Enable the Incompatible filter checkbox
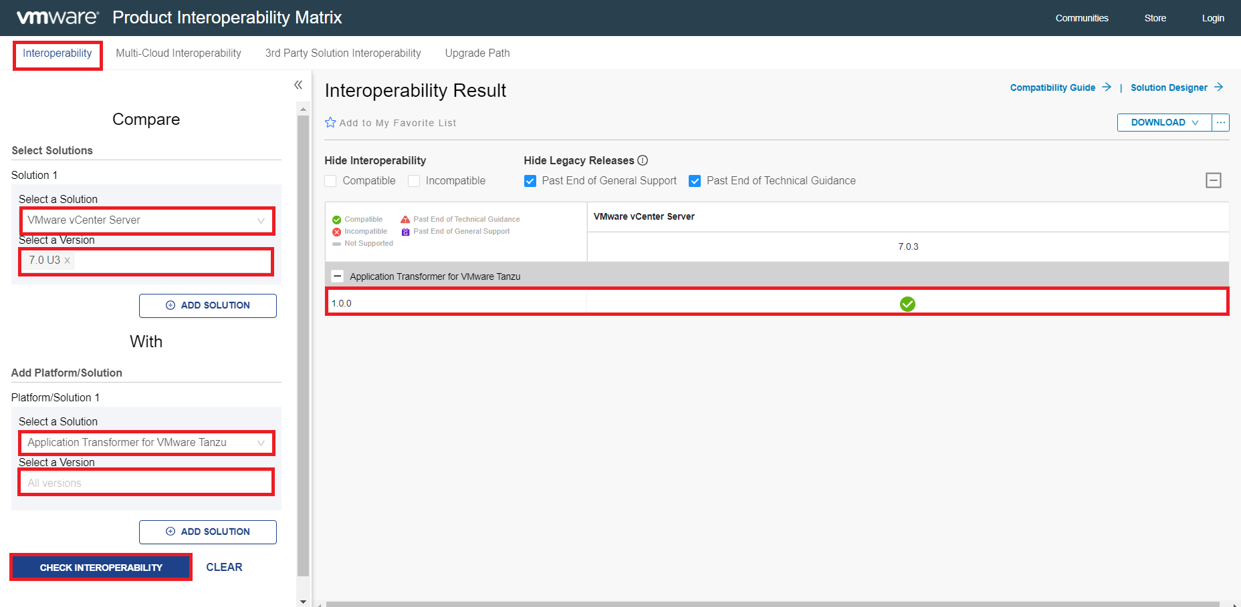1241x607 pixels. click(x=413, y=180)
